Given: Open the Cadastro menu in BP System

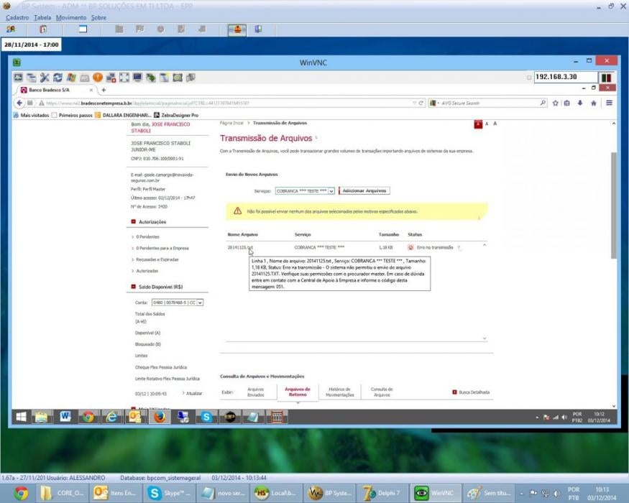Looking at the screenshot, I should click(17, 18).
